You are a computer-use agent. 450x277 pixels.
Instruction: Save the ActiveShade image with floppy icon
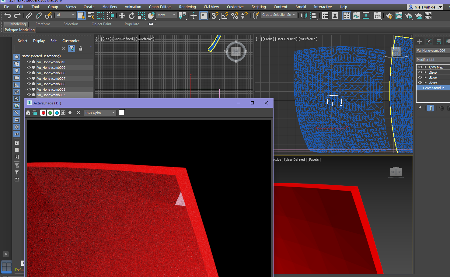(x=28, y=113)
